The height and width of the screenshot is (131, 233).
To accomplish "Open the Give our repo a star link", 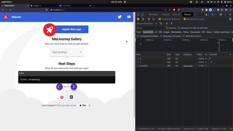I will coord(66,106).
